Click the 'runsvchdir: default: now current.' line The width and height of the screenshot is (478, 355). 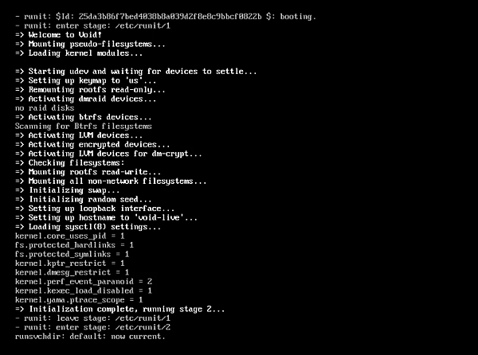(x=90, y=336)
